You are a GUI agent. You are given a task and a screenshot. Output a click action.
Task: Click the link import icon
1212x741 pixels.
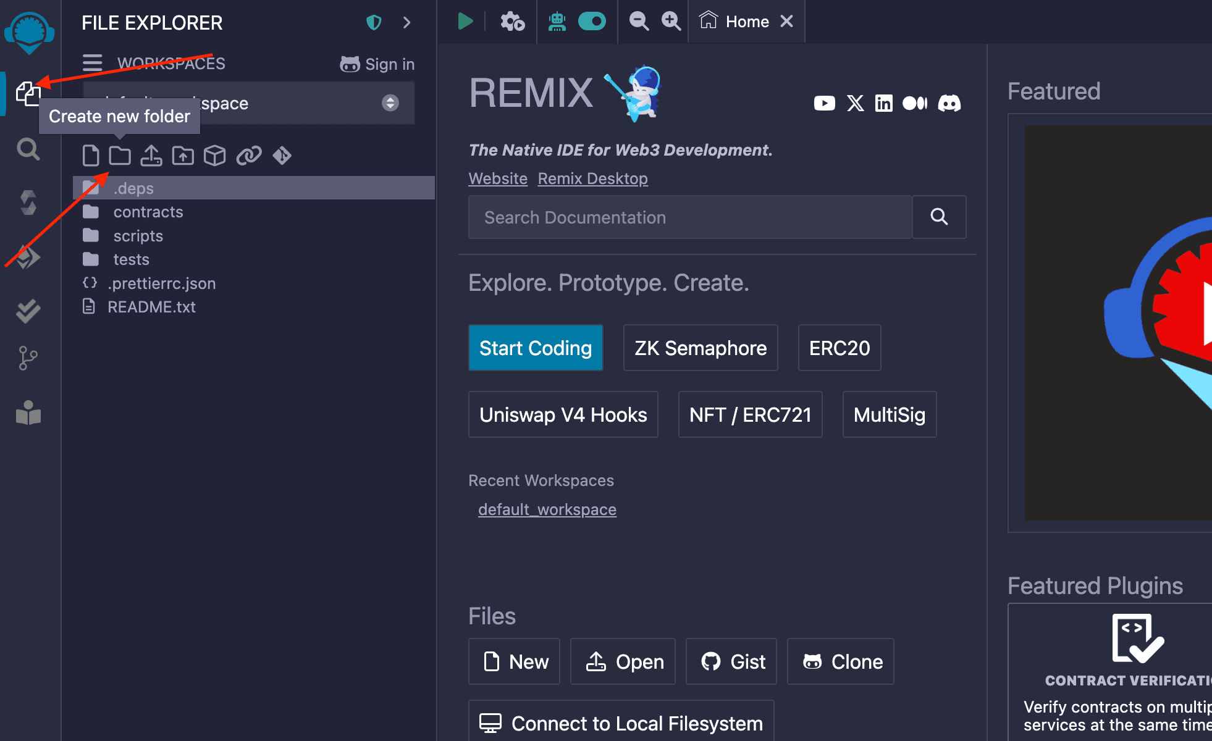tap(249, 156)
